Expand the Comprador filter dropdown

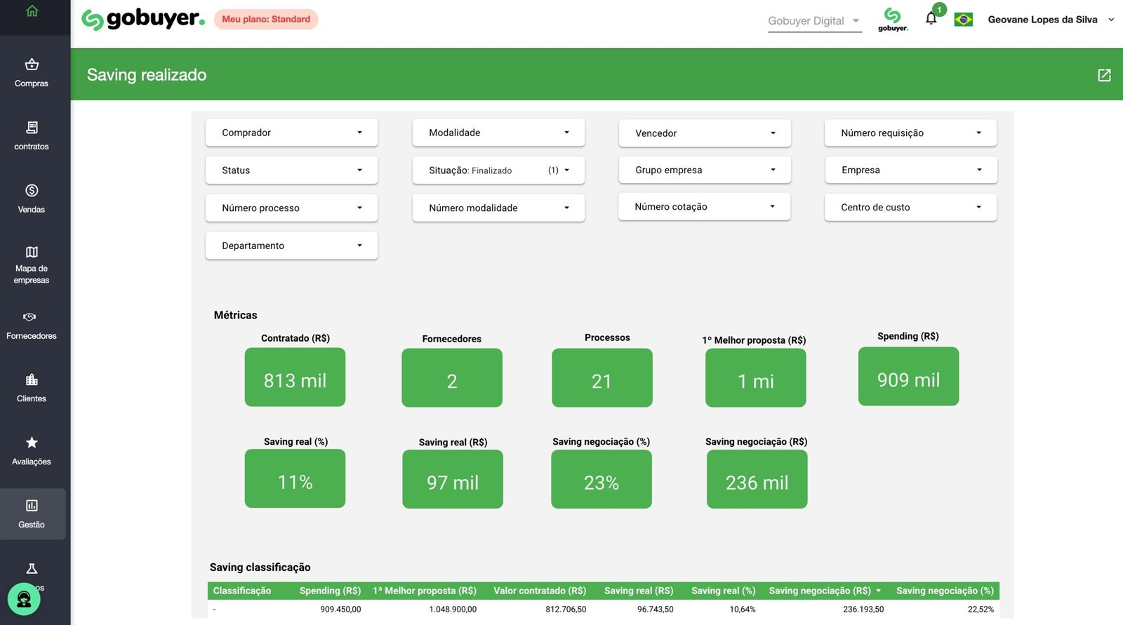(x=291, y=133)
